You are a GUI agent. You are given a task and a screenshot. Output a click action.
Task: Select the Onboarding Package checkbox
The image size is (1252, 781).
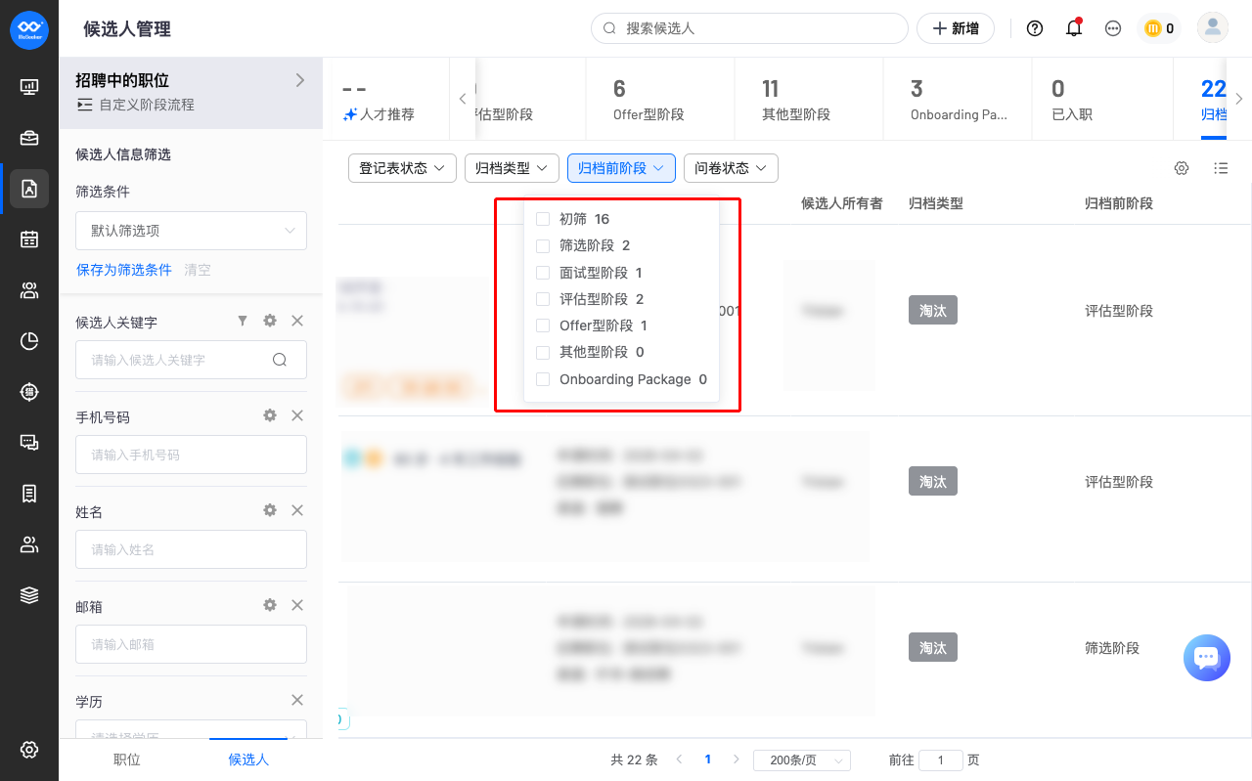coord(543,379)
